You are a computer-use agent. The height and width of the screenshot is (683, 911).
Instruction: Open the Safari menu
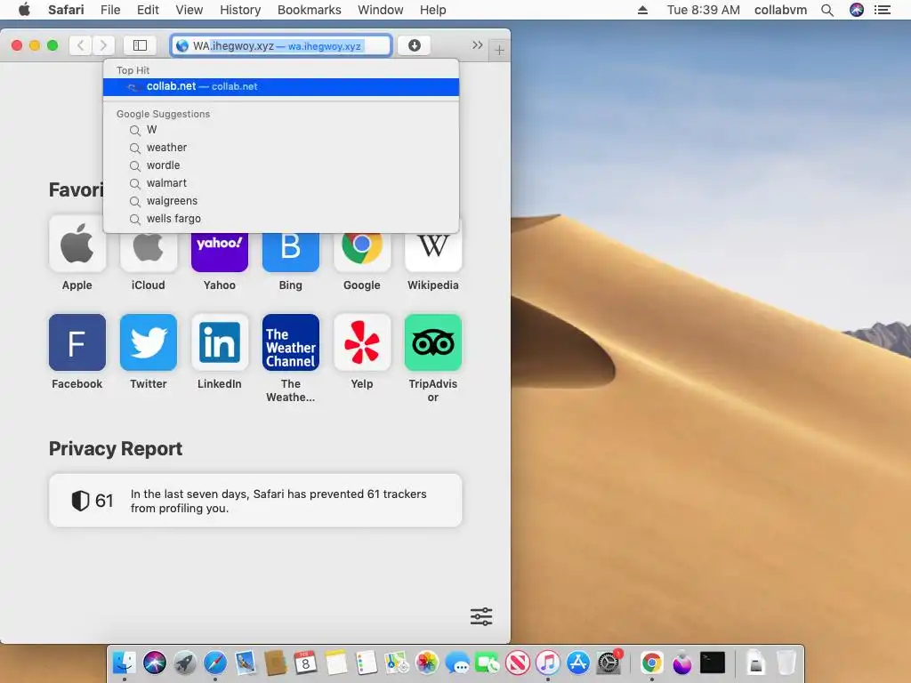(66, 10)
